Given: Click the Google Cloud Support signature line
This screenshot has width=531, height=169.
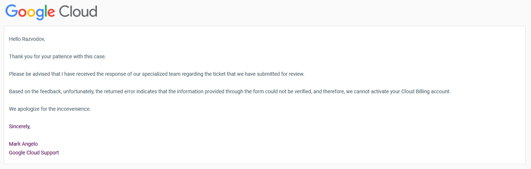Looking at the screenshot, I should click(34, 153).
